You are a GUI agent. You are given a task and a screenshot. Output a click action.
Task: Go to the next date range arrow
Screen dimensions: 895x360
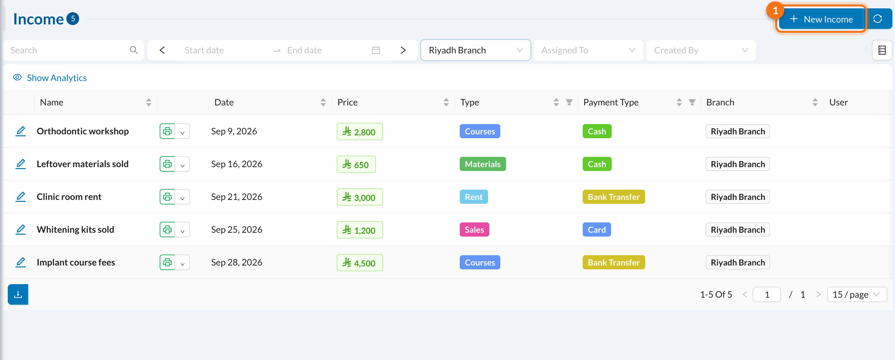click(403, 50)
